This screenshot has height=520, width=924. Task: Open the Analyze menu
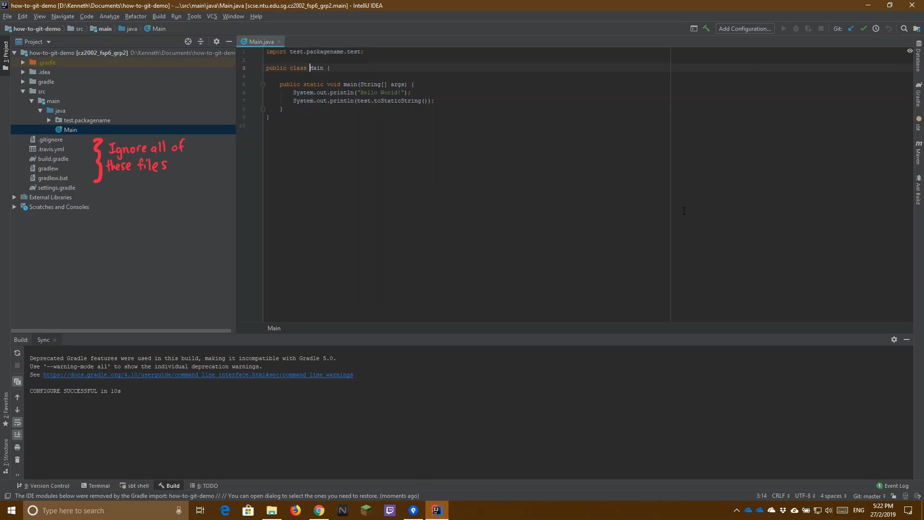tap(109, 16)
